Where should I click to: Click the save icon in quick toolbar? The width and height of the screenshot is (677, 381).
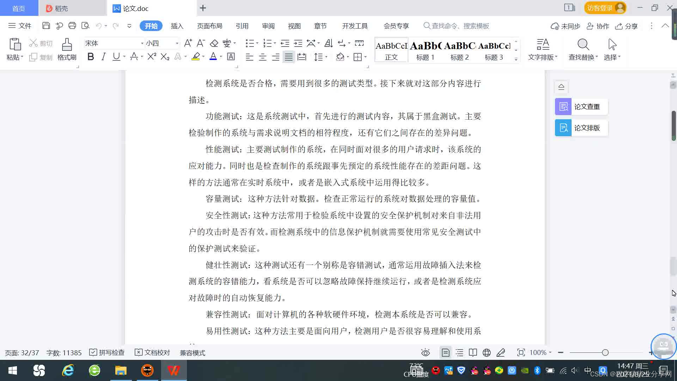pyautogui.click(x=46, y=26)
